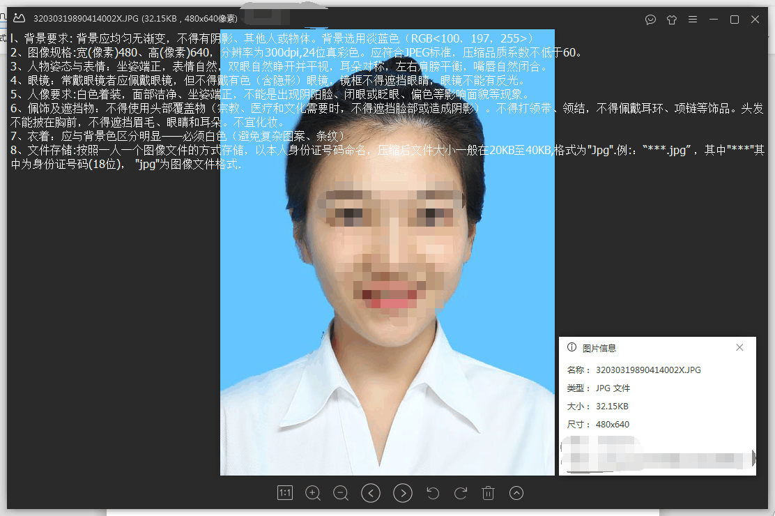This screenshot has height=516, width=775.
Task: Expand more tools with the up chevron
Action: [516, 493]
